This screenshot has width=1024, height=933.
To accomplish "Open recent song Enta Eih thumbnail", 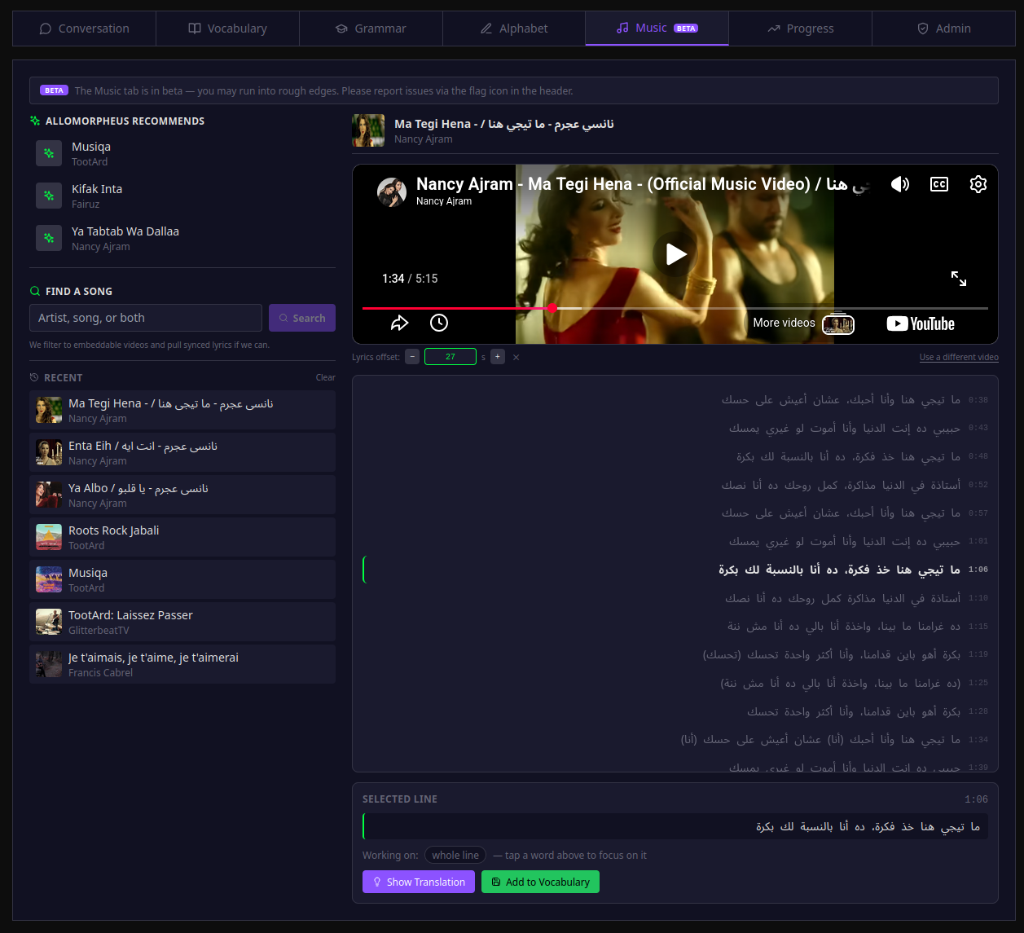I will (49, 452).
